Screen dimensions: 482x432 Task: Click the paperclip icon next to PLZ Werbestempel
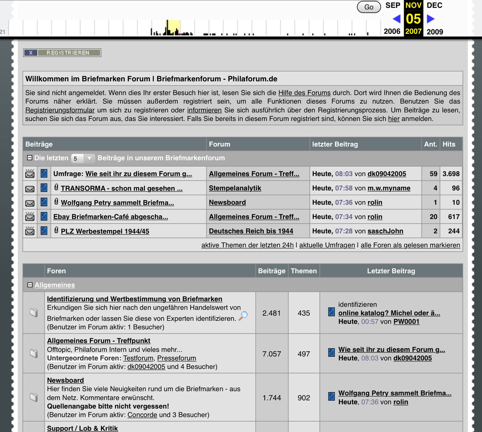click(56, 230)
